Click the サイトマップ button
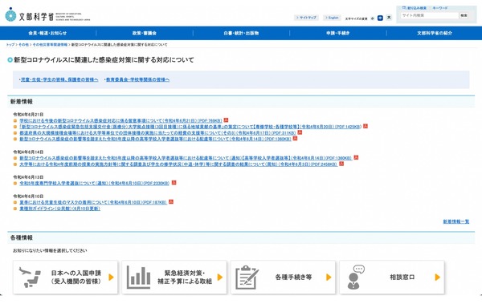The image size is (482, 304). coord(306,18)
